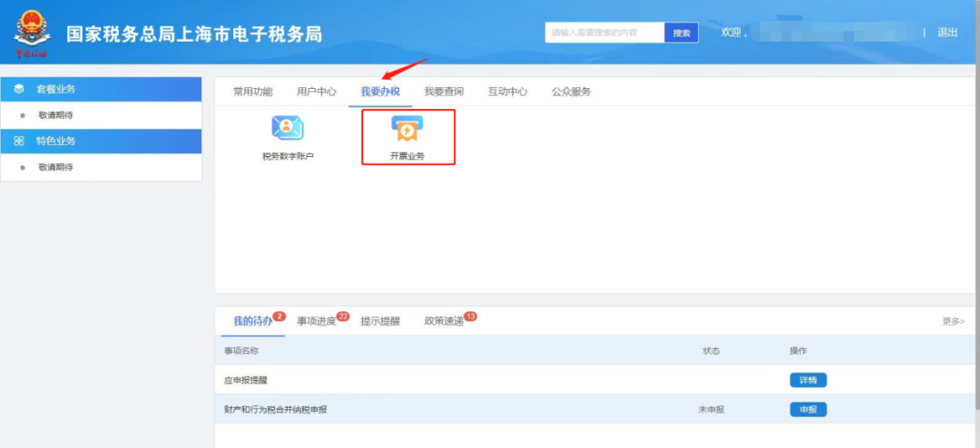The image size is (980, 448).
Task: Click the 事项名称 column header
Action: point(241,351)
